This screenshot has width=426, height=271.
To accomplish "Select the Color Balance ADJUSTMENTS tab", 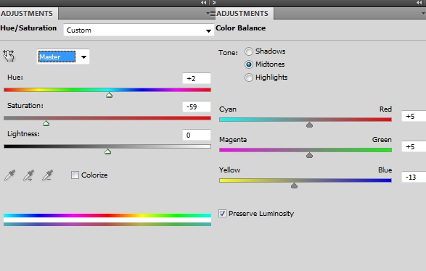I will pos(242,13).
